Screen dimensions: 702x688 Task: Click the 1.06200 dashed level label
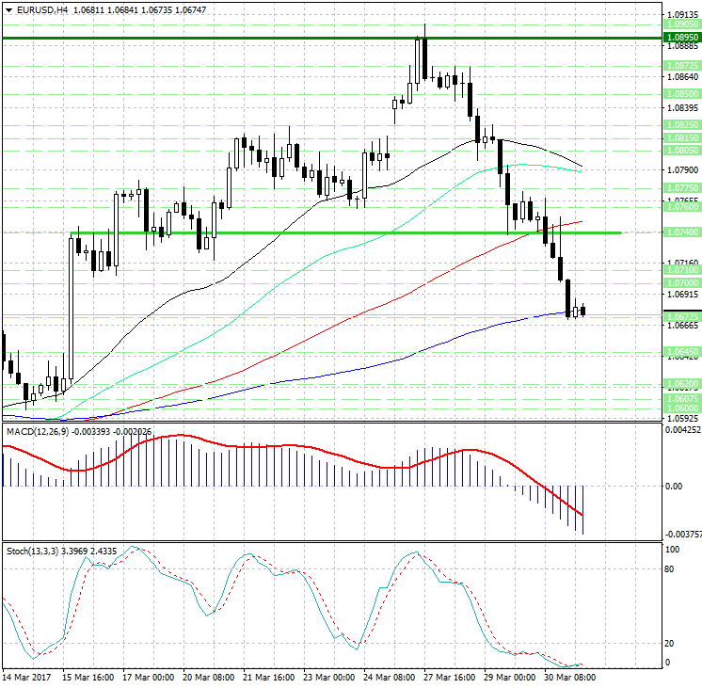click(x=682, y=383)
